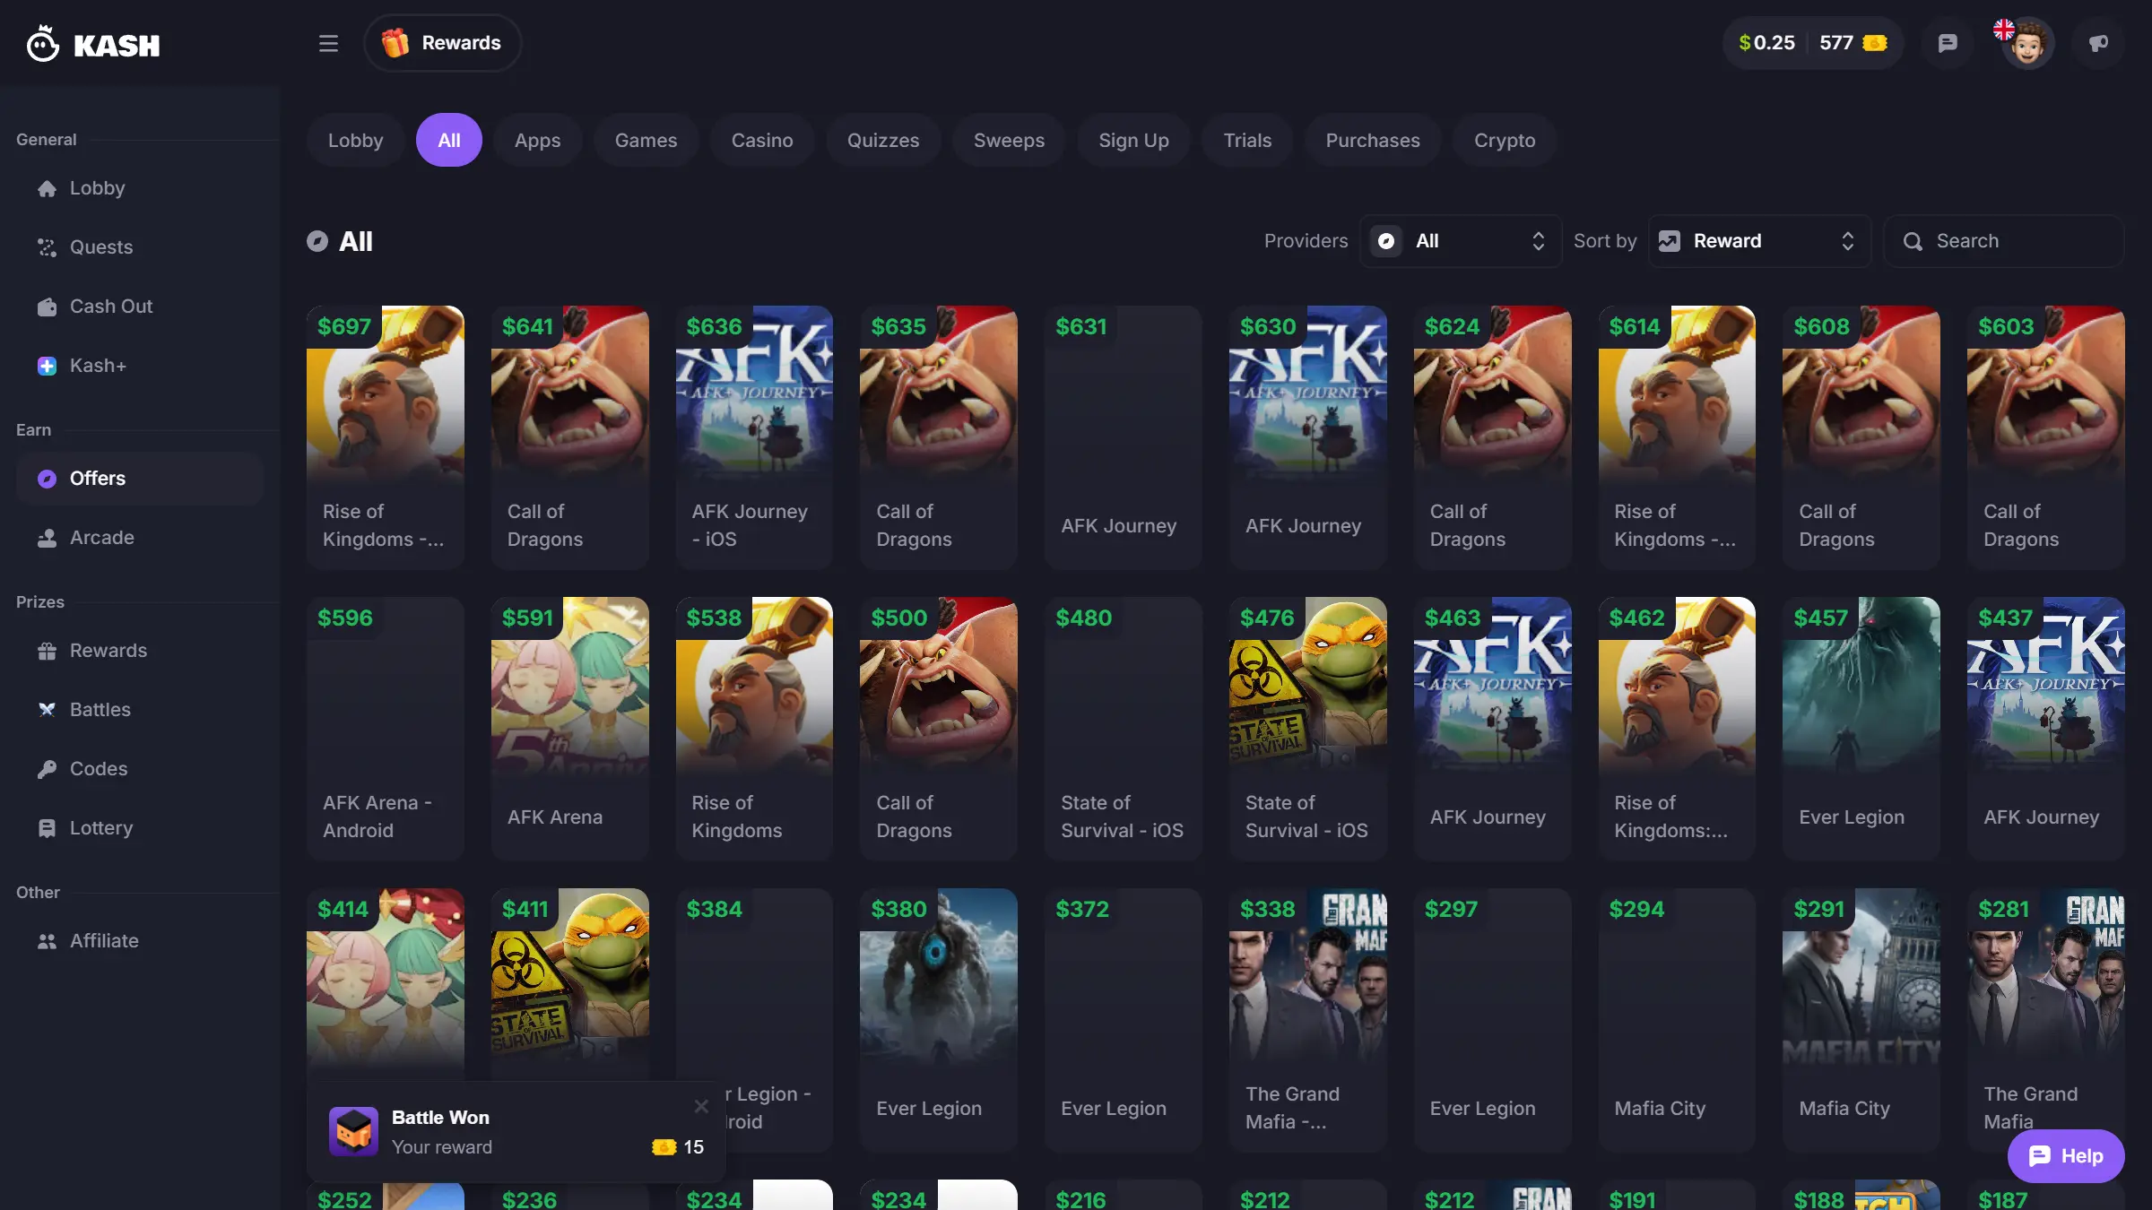2152x1210 pixels.
Task: Open the user avatar profile
Action: point(2026,43)
